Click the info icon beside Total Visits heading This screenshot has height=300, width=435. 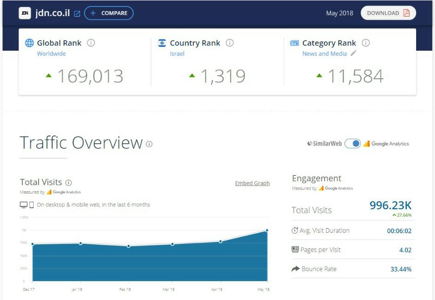[x=69, y=182]
